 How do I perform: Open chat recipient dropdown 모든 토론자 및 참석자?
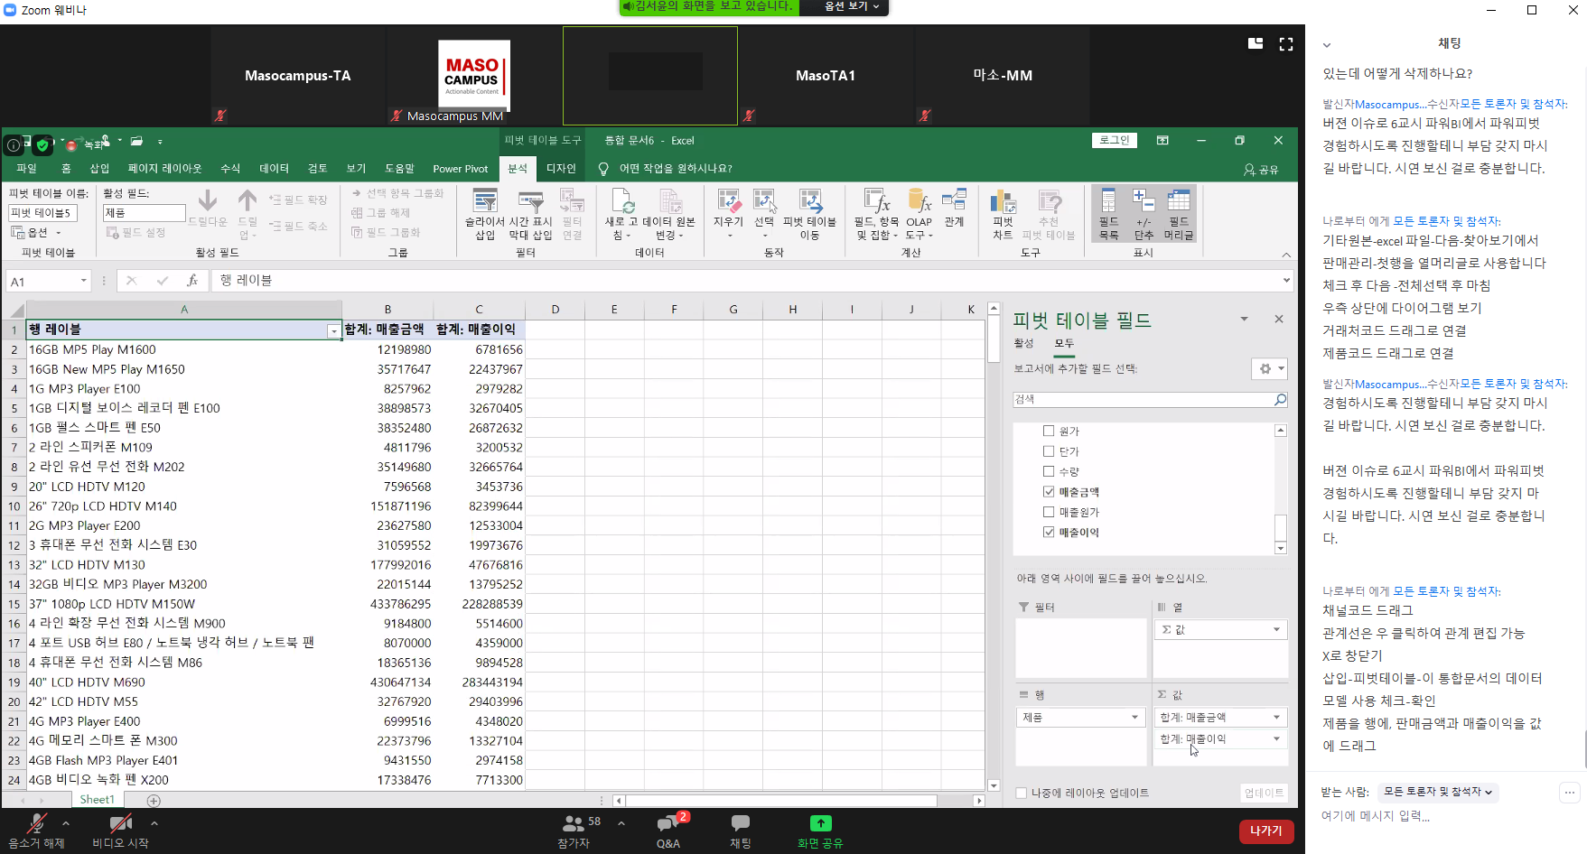(x=1437, y=792)
